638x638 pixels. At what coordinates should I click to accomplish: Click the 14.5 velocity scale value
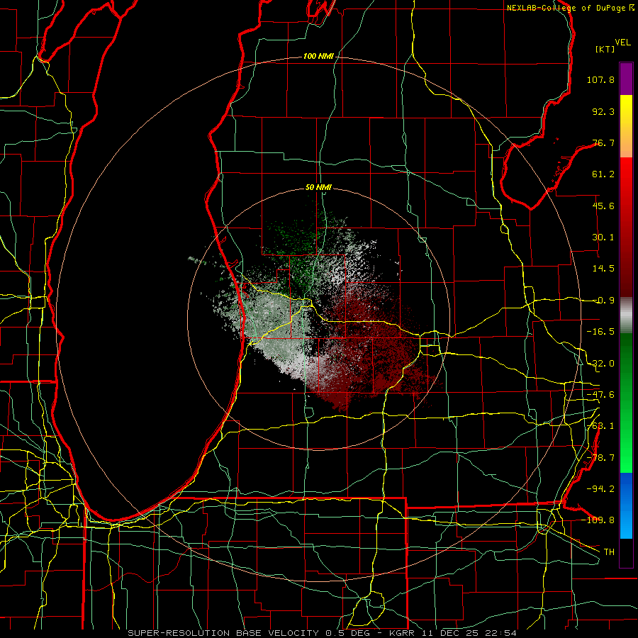tap(603, 269)
